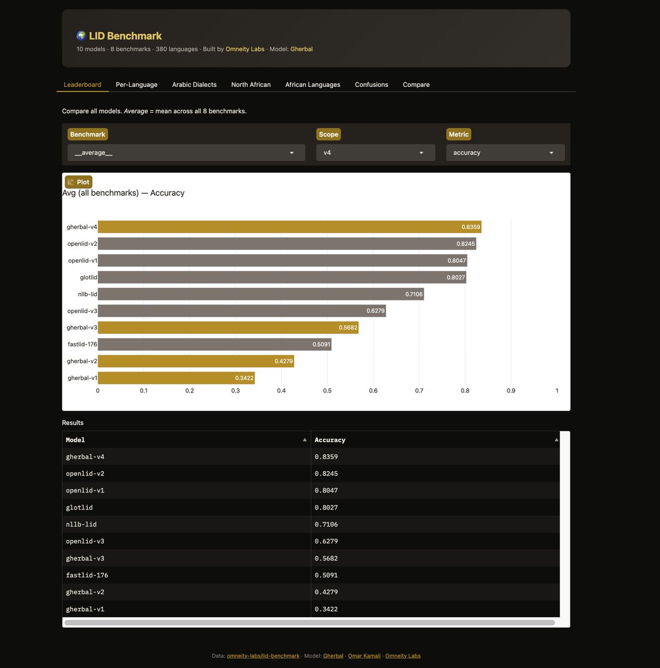
Task: Click the glotlid label on chart axis
Action: coord(88,277)
